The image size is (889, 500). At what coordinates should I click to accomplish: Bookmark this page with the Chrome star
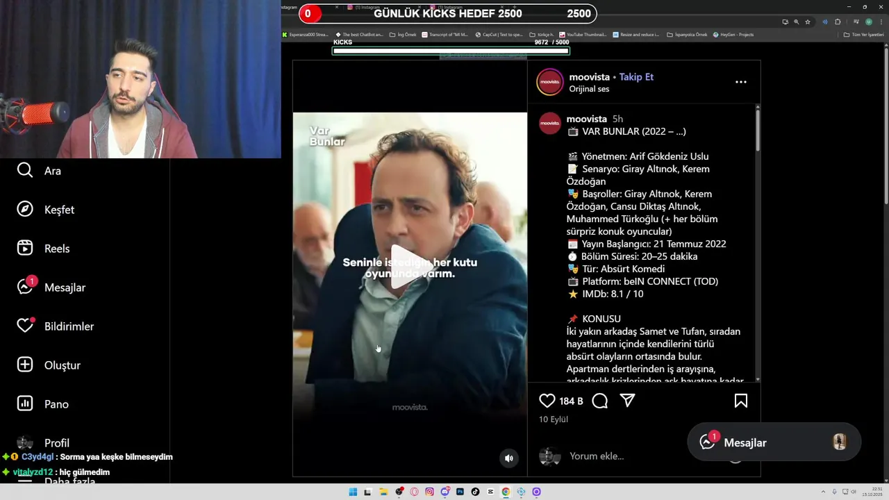pyautogui.click(x=807, y=22)
